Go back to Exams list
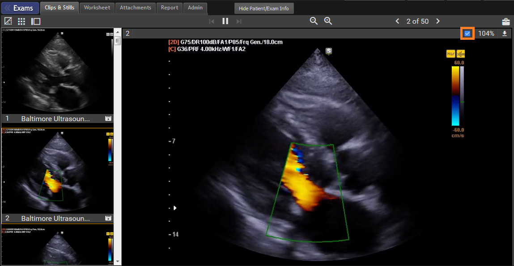 [20, 8]
